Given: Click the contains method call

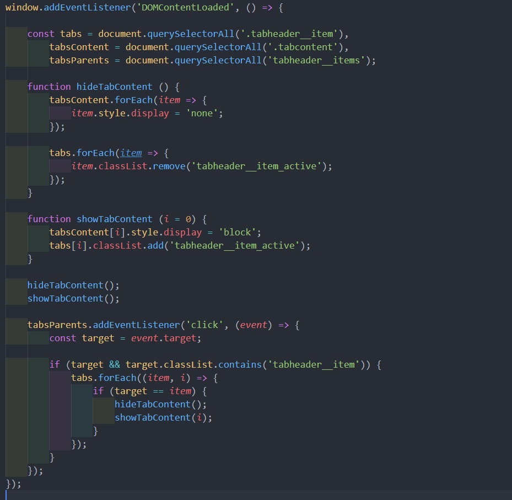Looking at the screenshot, I should click(x=240, y=365).
